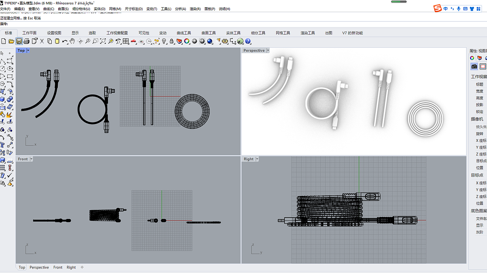Select the Front tab at the bottom

58,267
